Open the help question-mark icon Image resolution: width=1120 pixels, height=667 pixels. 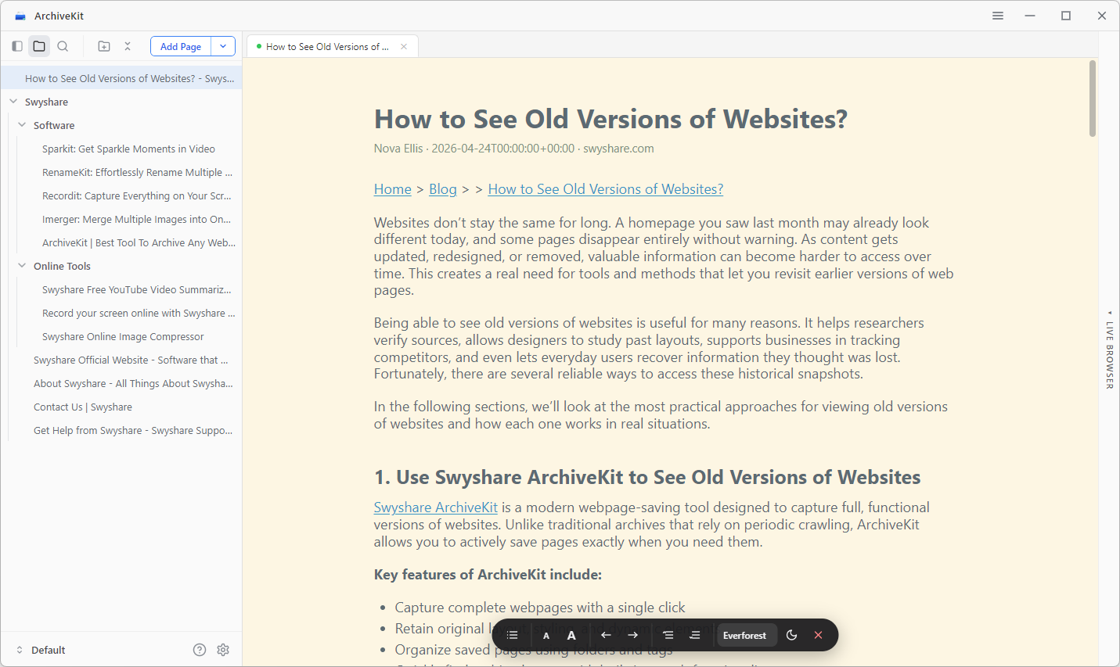pos(200,650)
